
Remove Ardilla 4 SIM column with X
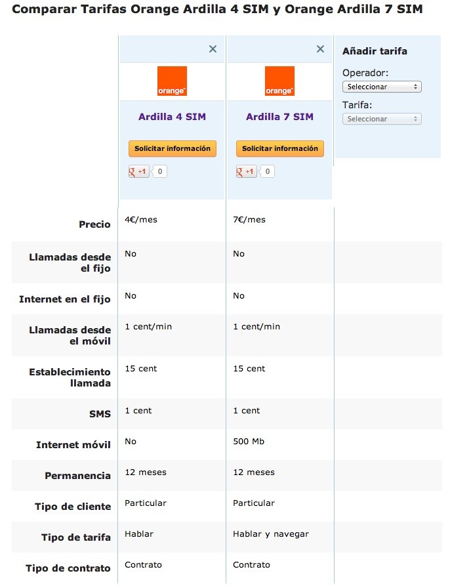point(213,49)
